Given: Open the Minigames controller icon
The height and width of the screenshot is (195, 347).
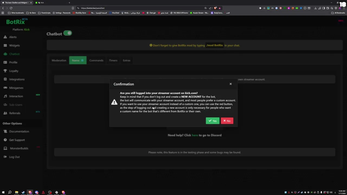Looking at the screenshot, I should [5, 88].
